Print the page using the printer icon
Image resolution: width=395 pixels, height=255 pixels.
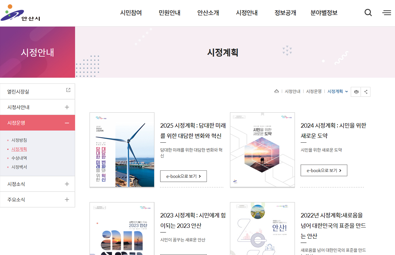pyautogui.click(x=356, y=92)
